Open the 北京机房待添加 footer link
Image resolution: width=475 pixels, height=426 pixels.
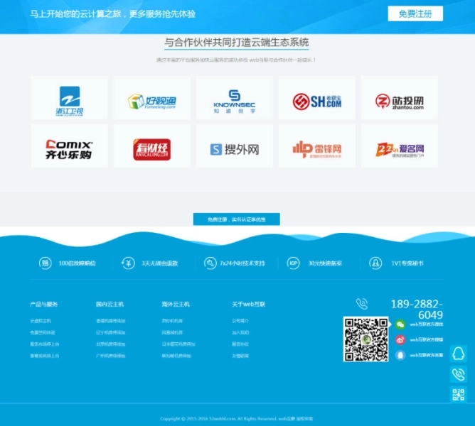110,344
